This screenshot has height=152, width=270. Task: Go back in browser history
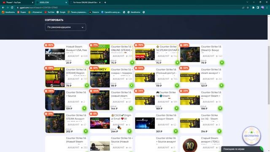coord(3,8)
